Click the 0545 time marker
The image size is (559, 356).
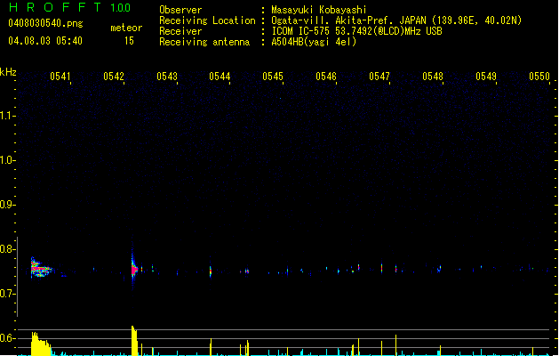pos(273,77)
